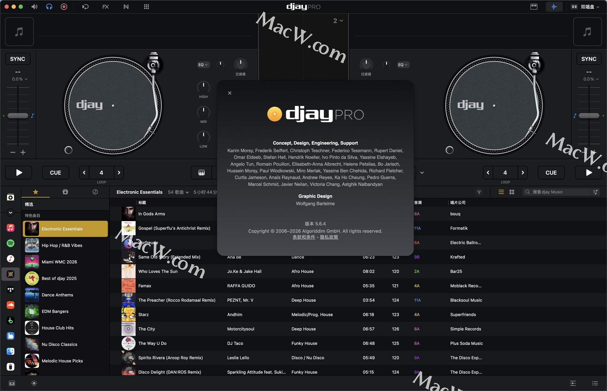Expand the left deck EQ dropdown
The image size is (607, 391).
(x=203, y=65)
